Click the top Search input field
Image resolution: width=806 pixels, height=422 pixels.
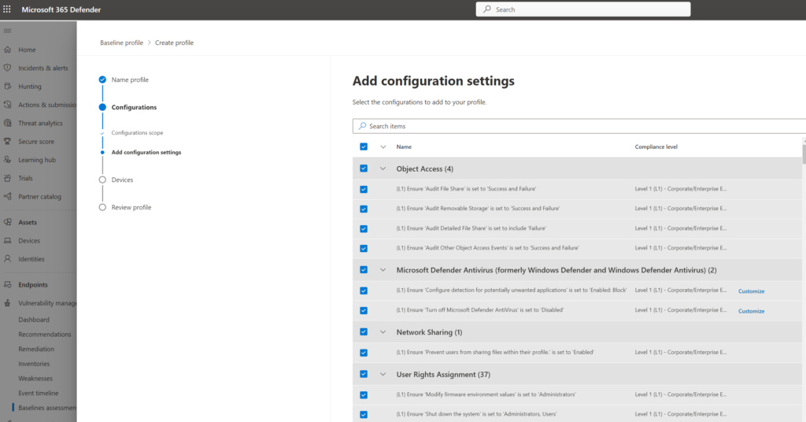pos(583,9)
